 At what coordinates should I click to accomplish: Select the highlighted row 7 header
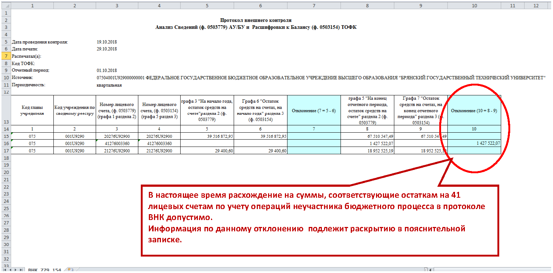pyautogui.click(x=5, y=56)
